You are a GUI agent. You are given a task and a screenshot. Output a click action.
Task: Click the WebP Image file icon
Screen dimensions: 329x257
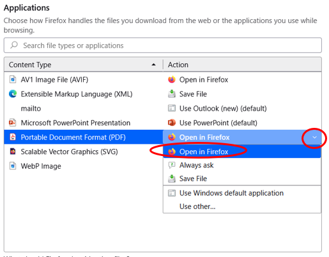[x=13, y=166]
